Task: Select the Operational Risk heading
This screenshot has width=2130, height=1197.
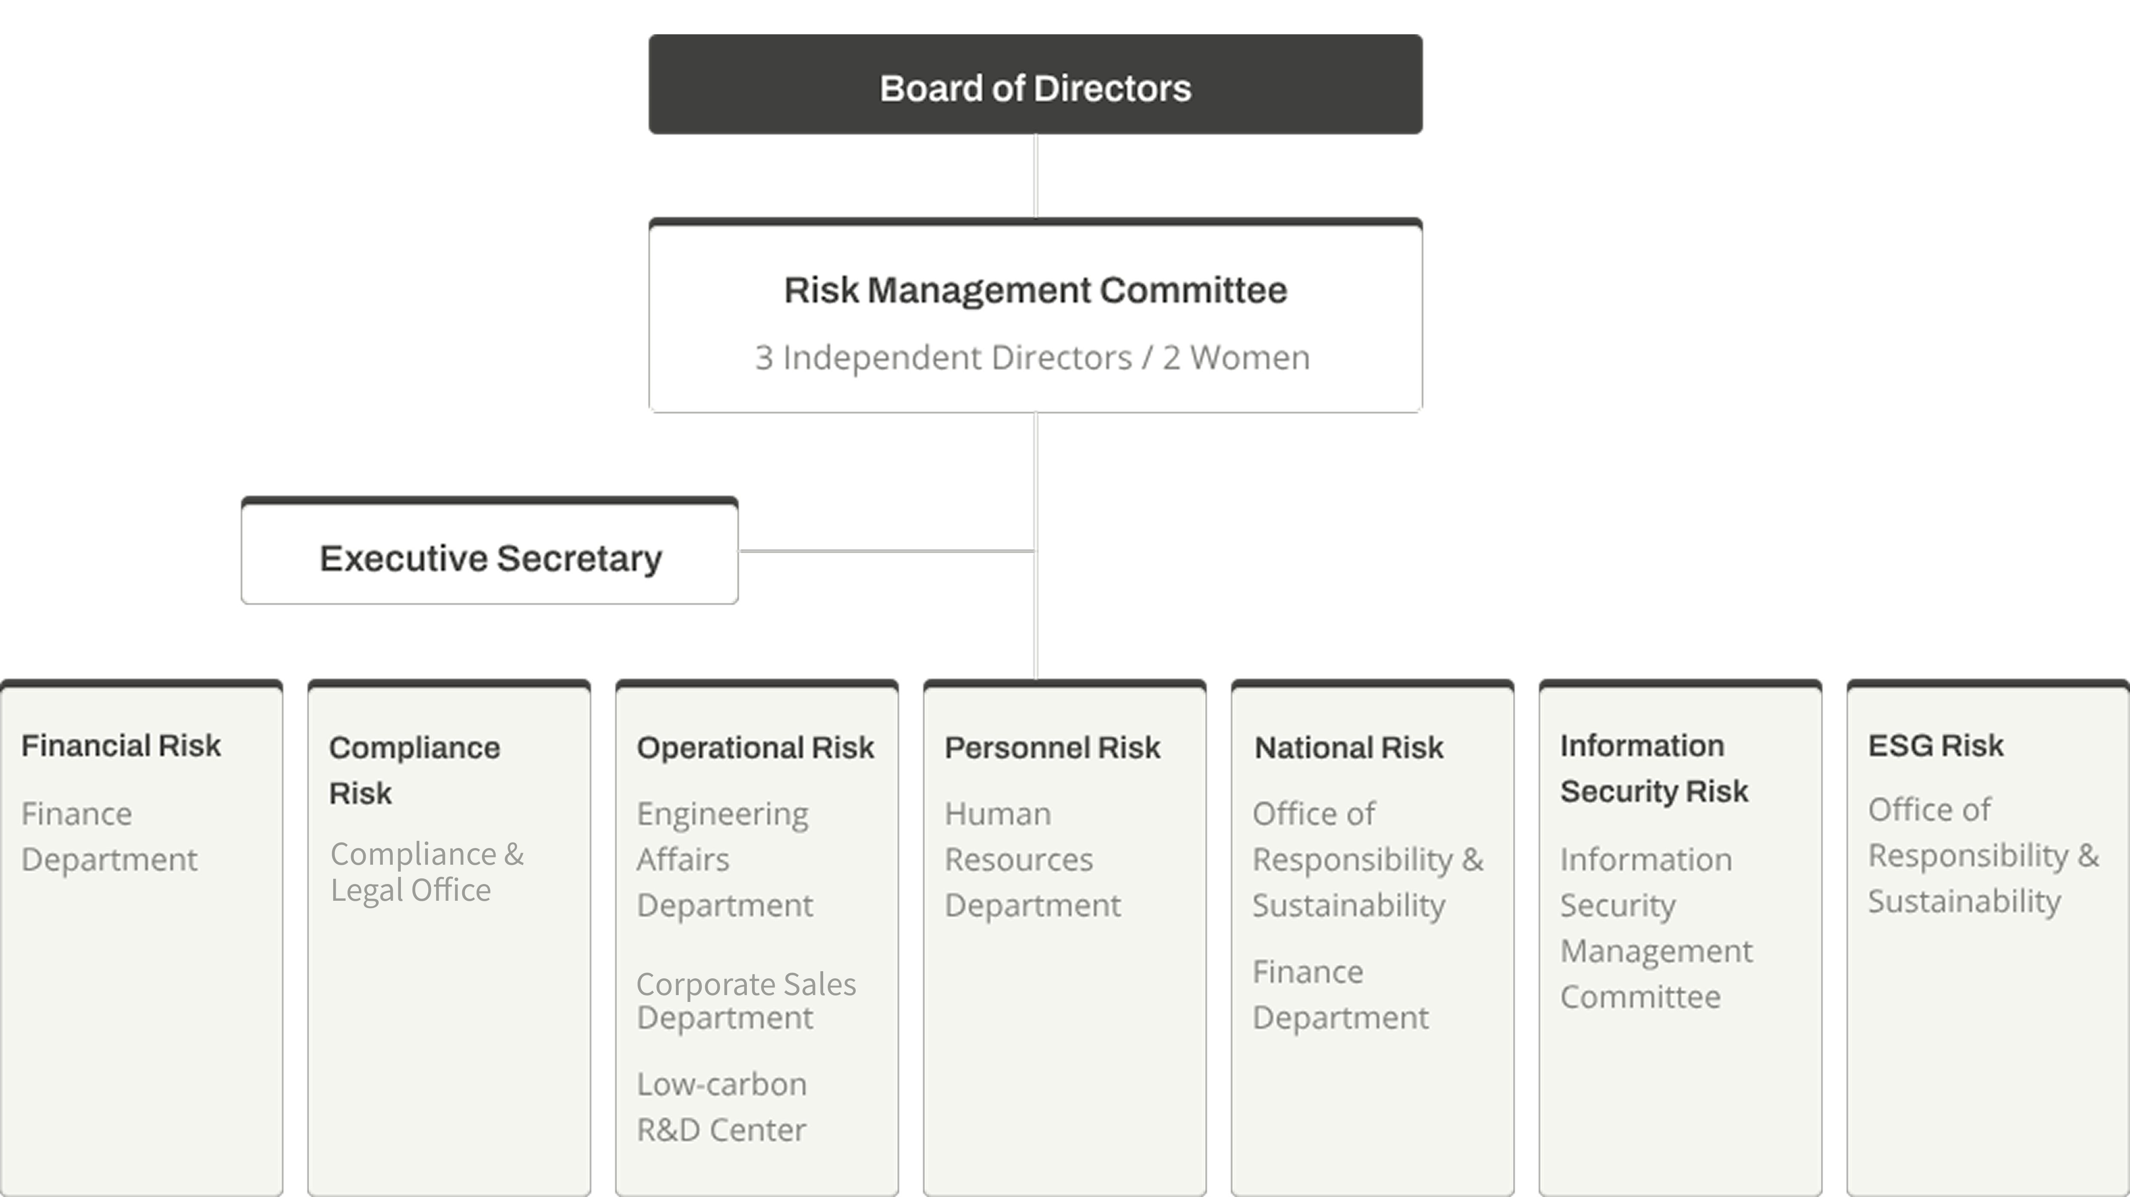Action: (755, 747)
